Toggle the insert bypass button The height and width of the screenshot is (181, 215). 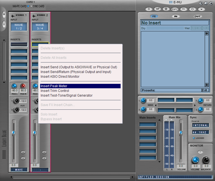point(196,28)
